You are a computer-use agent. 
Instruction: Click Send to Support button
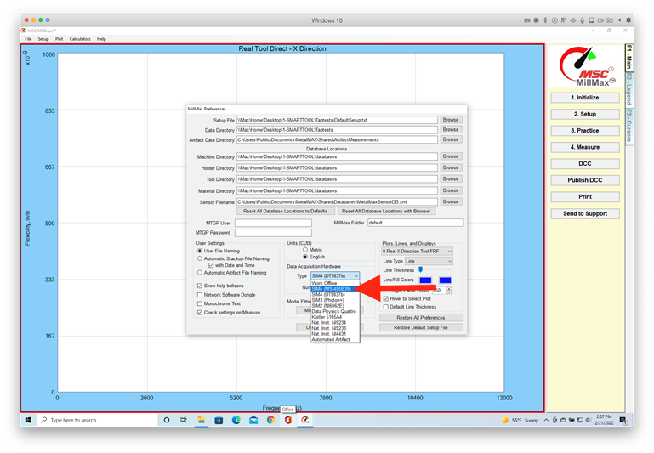(585, 213)
